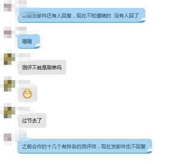
Task: Click blurred name above '以前发邮件还有人回复' bubble
Action: tap(21, 2)
